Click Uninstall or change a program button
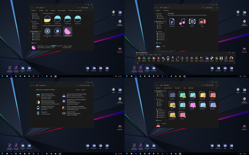Image resolution: width=249 pixels, height=155 pixels. coord(75,10)
